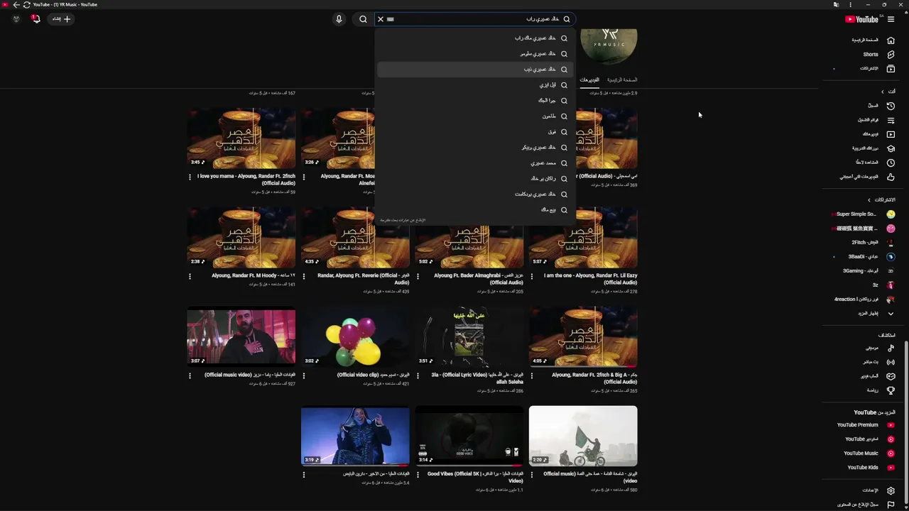This screenshot has height=511, width=909.
Task: Open the YR Music channel avatar
Action: click(x=609, y=46)
